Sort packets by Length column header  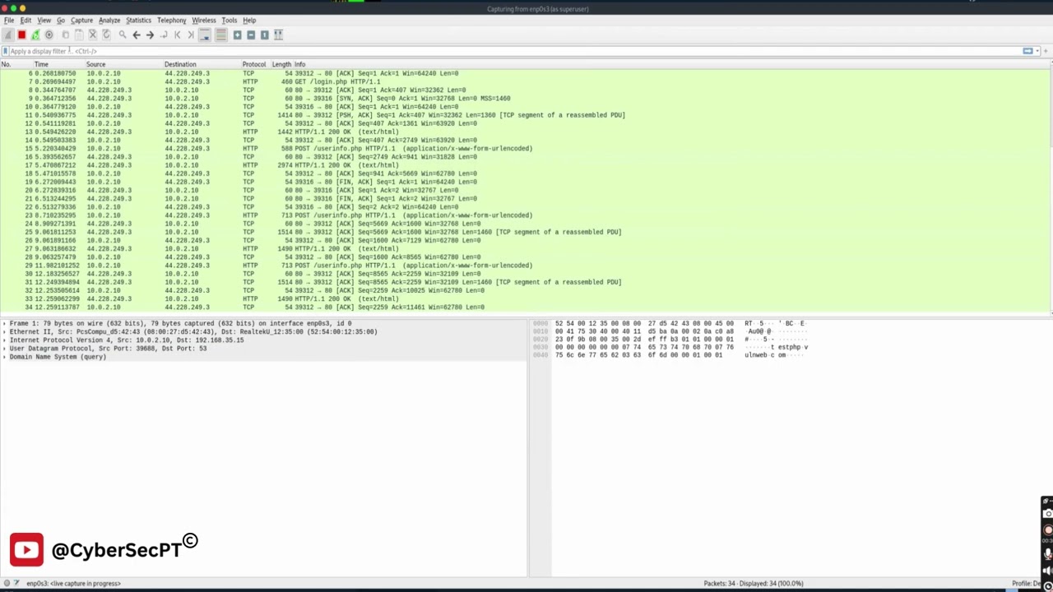[x=281, y=64]
